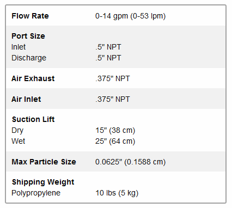Click the 15" (38 cm) dry value

(115, 131)
